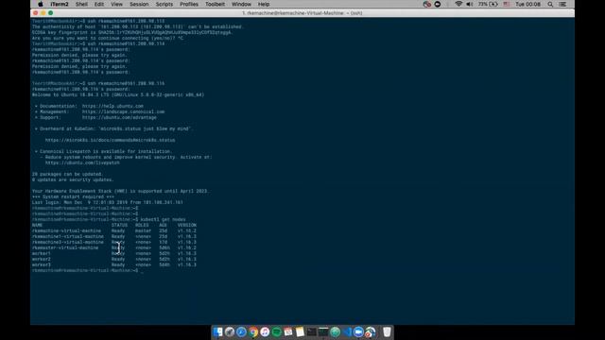Image resolution: width=605 pixels, height=340 pixels.
Task: Click the Wi-Fi status icon
Action: [x=458, y=4]
